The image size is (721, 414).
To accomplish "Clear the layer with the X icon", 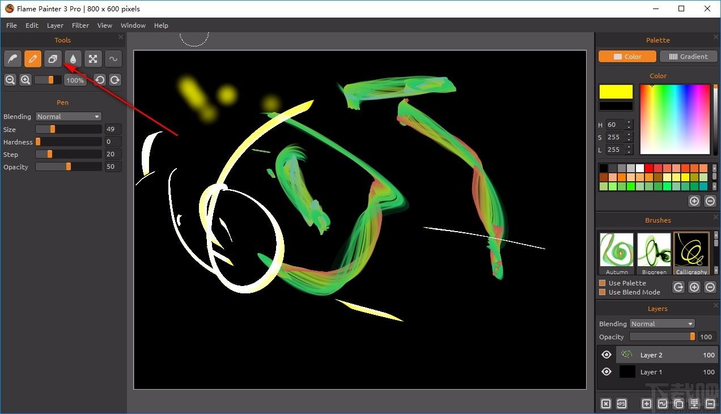I will (606, 404).
